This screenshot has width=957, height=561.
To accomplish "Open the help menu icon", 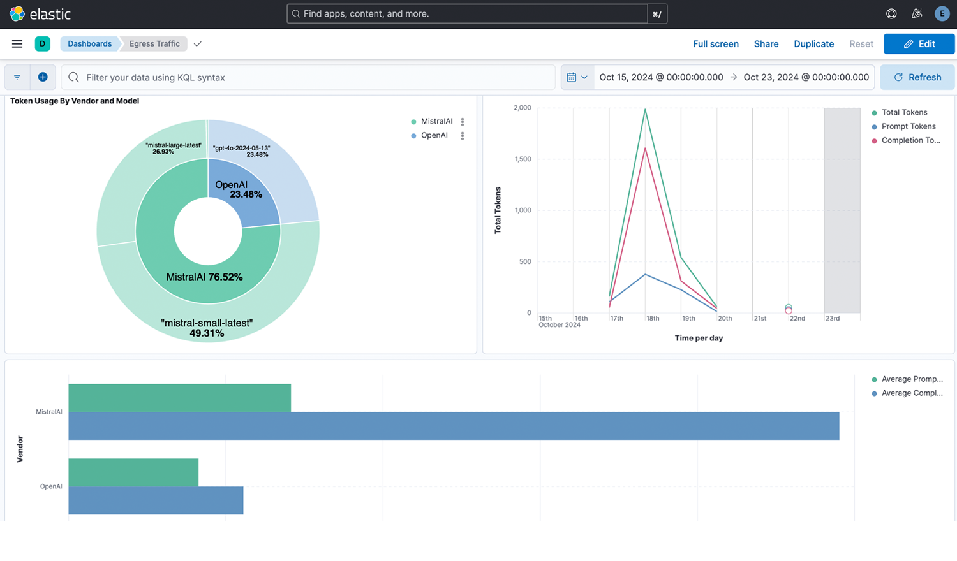I will coord(891,13).
